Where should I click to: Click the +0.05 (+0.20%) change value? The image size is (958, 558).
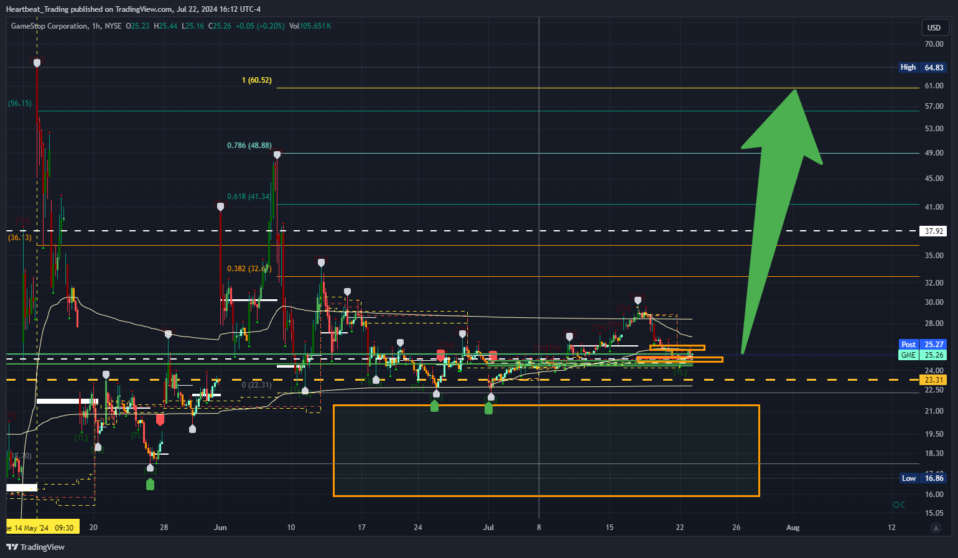point(260,26)
